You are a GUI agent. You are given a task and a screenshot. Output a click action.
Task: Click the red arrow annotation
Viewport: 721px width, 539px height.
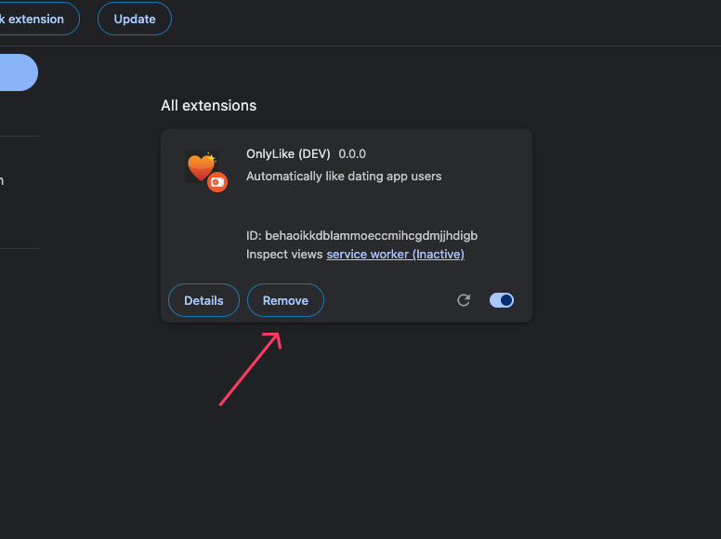[x=250, y=369]
